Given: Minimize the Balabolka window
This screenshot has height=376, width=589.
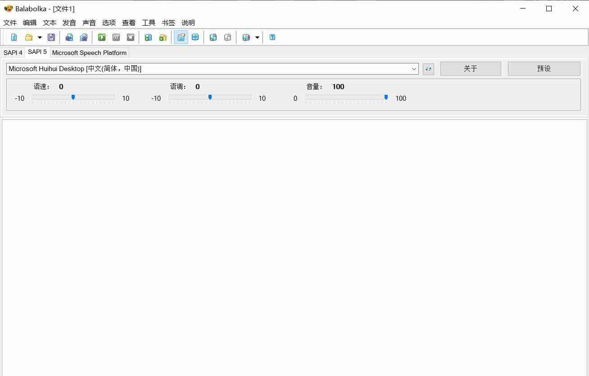Looking at the screenshot, I should tap(523, 9).
